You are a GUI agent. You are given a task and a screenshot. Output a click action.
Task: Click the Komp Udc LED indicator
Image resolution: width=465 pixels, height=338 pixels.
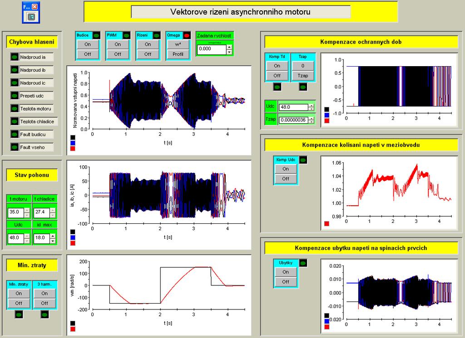point(303,160)
